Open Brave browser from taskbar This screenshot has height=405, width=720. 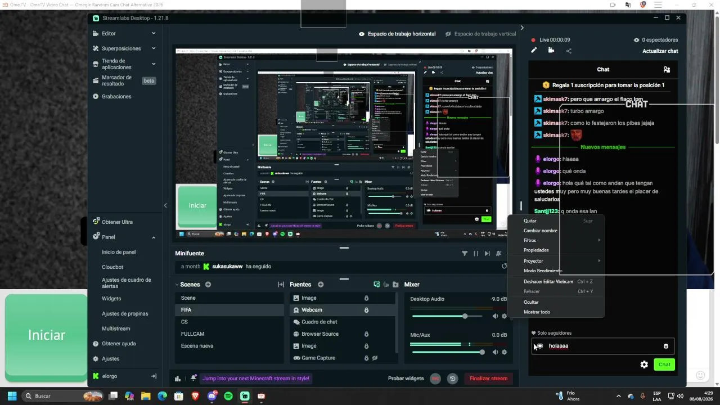coord(195,396)
